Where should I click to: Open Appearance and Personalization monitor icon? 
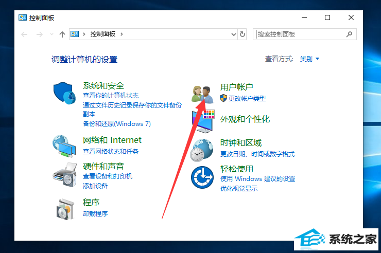pyautogui.click(x=203, y=121)
